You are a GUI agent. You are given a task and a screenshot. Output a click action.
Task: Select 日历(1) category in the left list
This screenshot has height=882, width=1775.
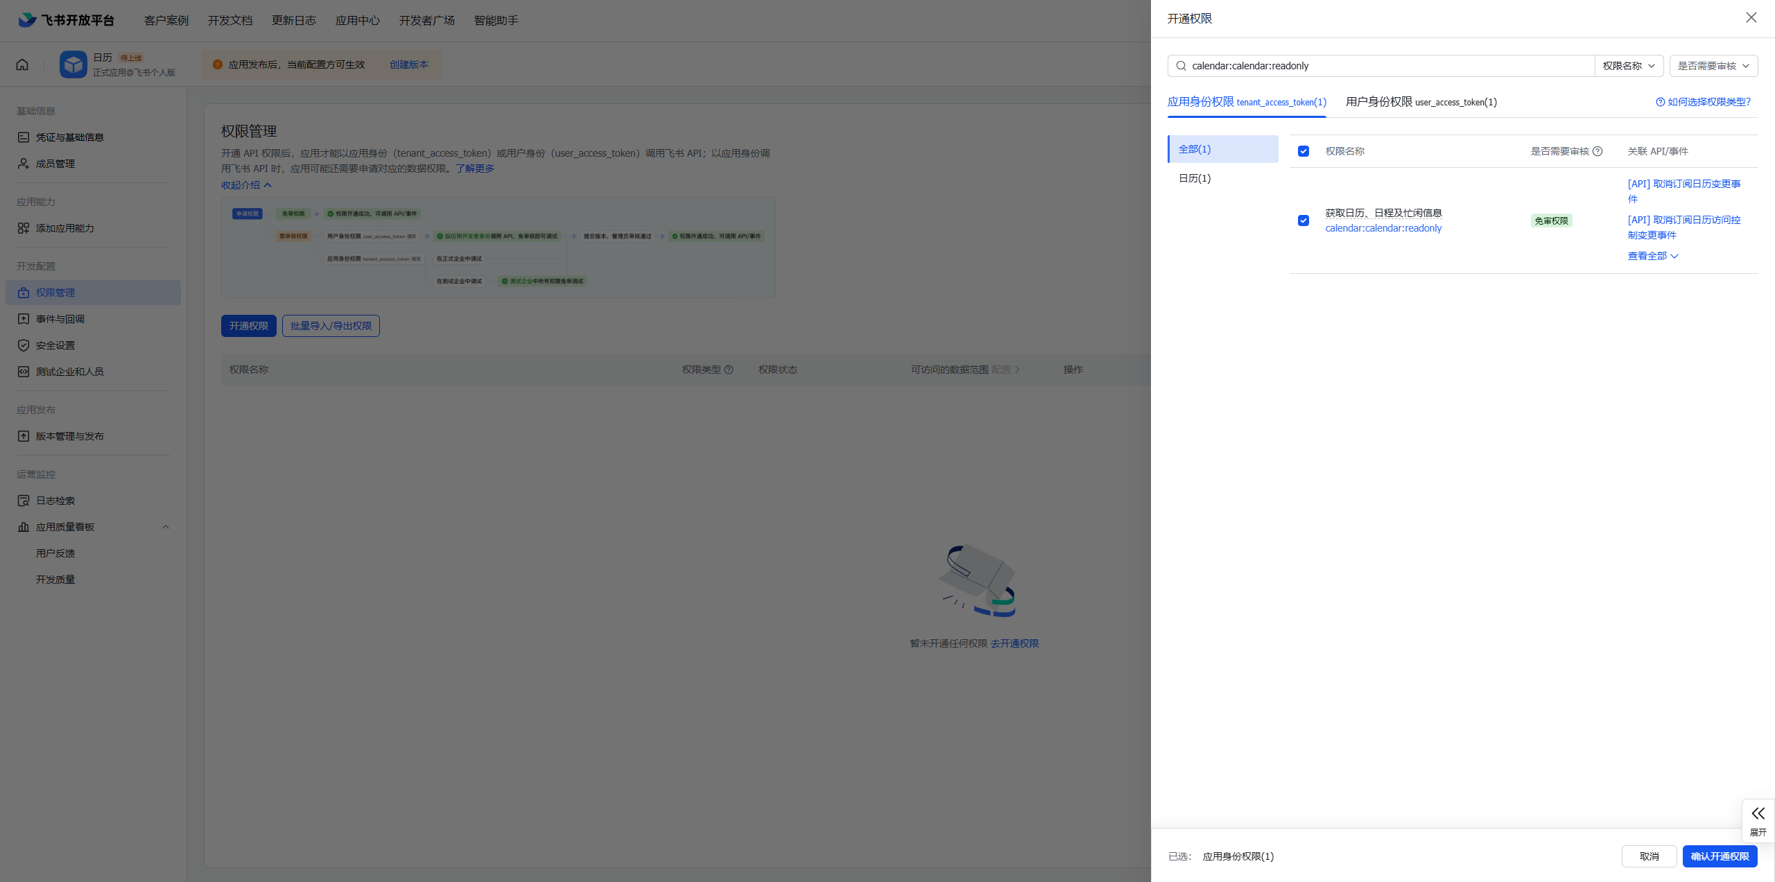[1195, 178]
